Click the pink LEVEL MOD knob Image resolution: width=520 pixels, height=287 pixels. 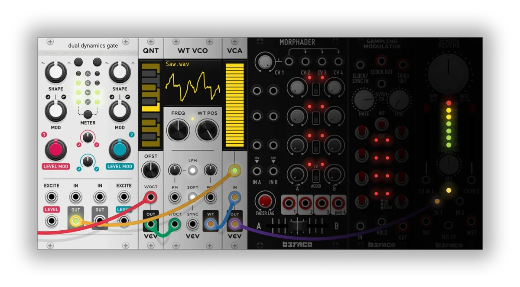click(x=56, y=150)
